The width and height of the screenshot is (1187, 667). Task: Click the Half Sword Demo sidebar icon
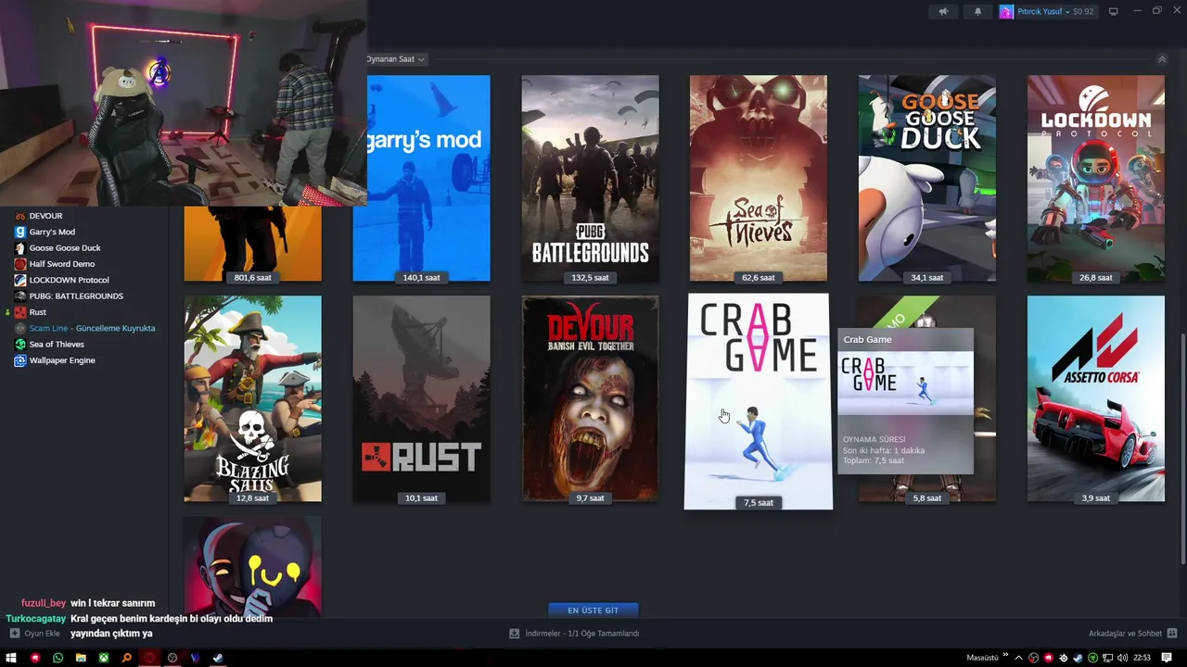click(x=20, y=264)
